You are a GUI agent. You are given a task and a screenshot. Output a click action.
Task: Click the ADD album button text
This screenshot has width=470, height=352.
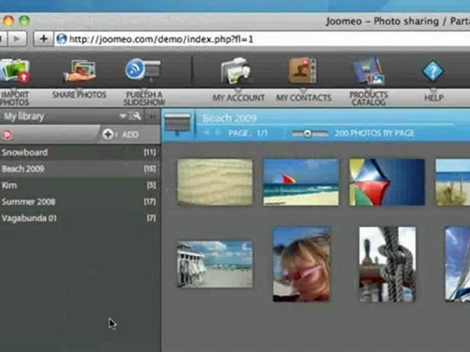130,135
